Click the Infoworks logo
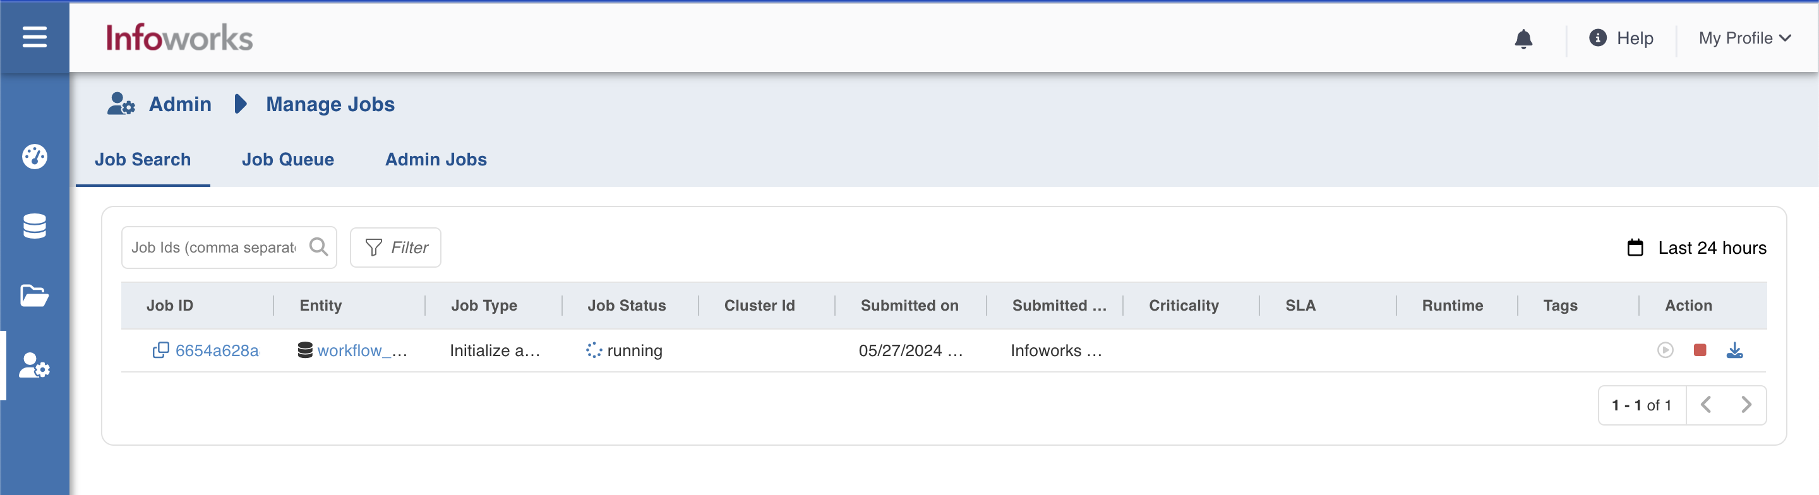The image size is (1819, 495). 179,37
